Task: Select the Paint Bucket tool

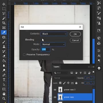Action: [x=4, y=61]
